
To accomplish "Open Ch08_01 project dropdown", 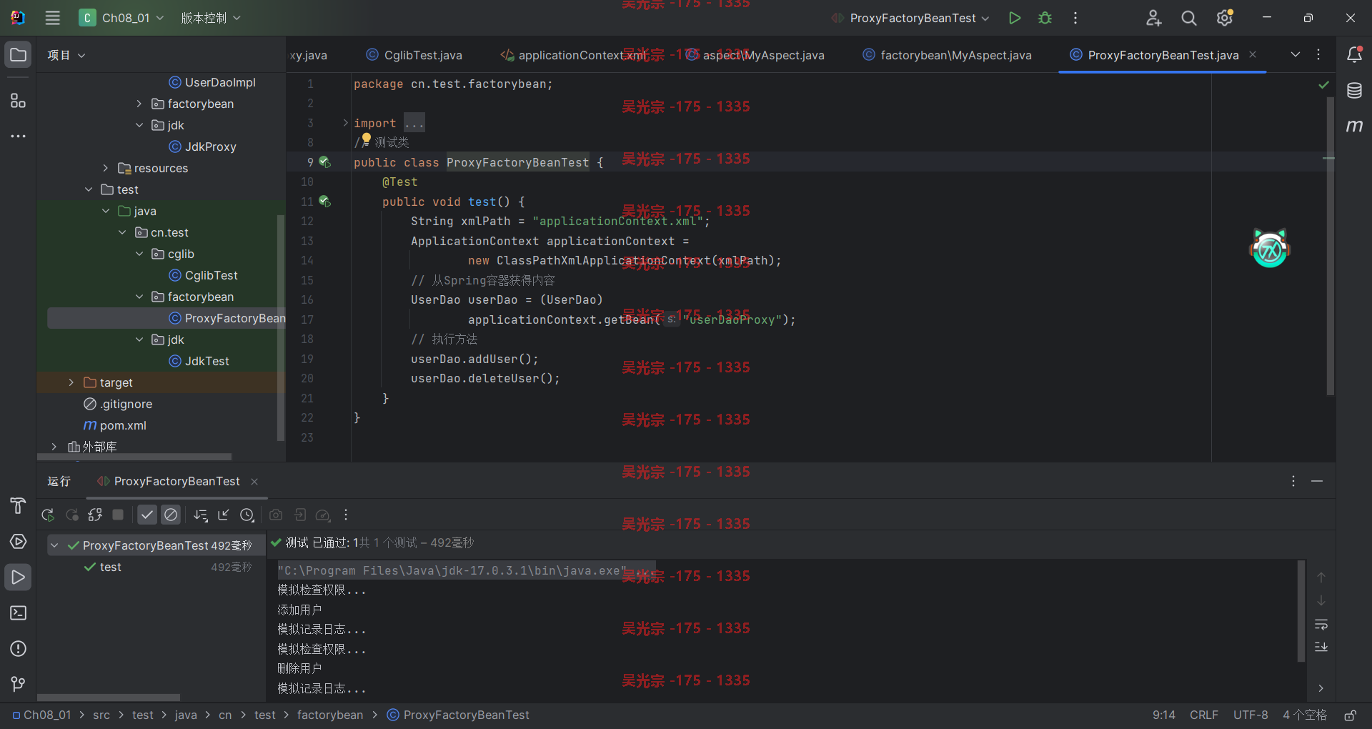I will [x=122, y=18].
